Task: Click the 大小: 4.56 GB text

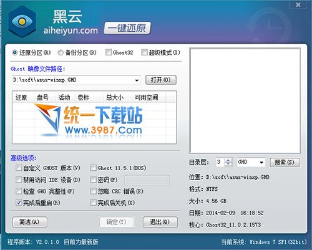Action: [x=208, y=201]
